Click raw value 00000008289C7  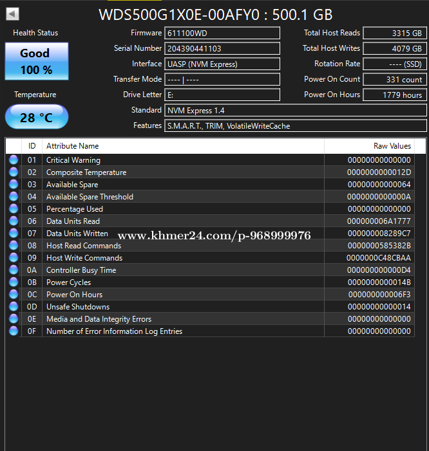click(x=379, y=234)
